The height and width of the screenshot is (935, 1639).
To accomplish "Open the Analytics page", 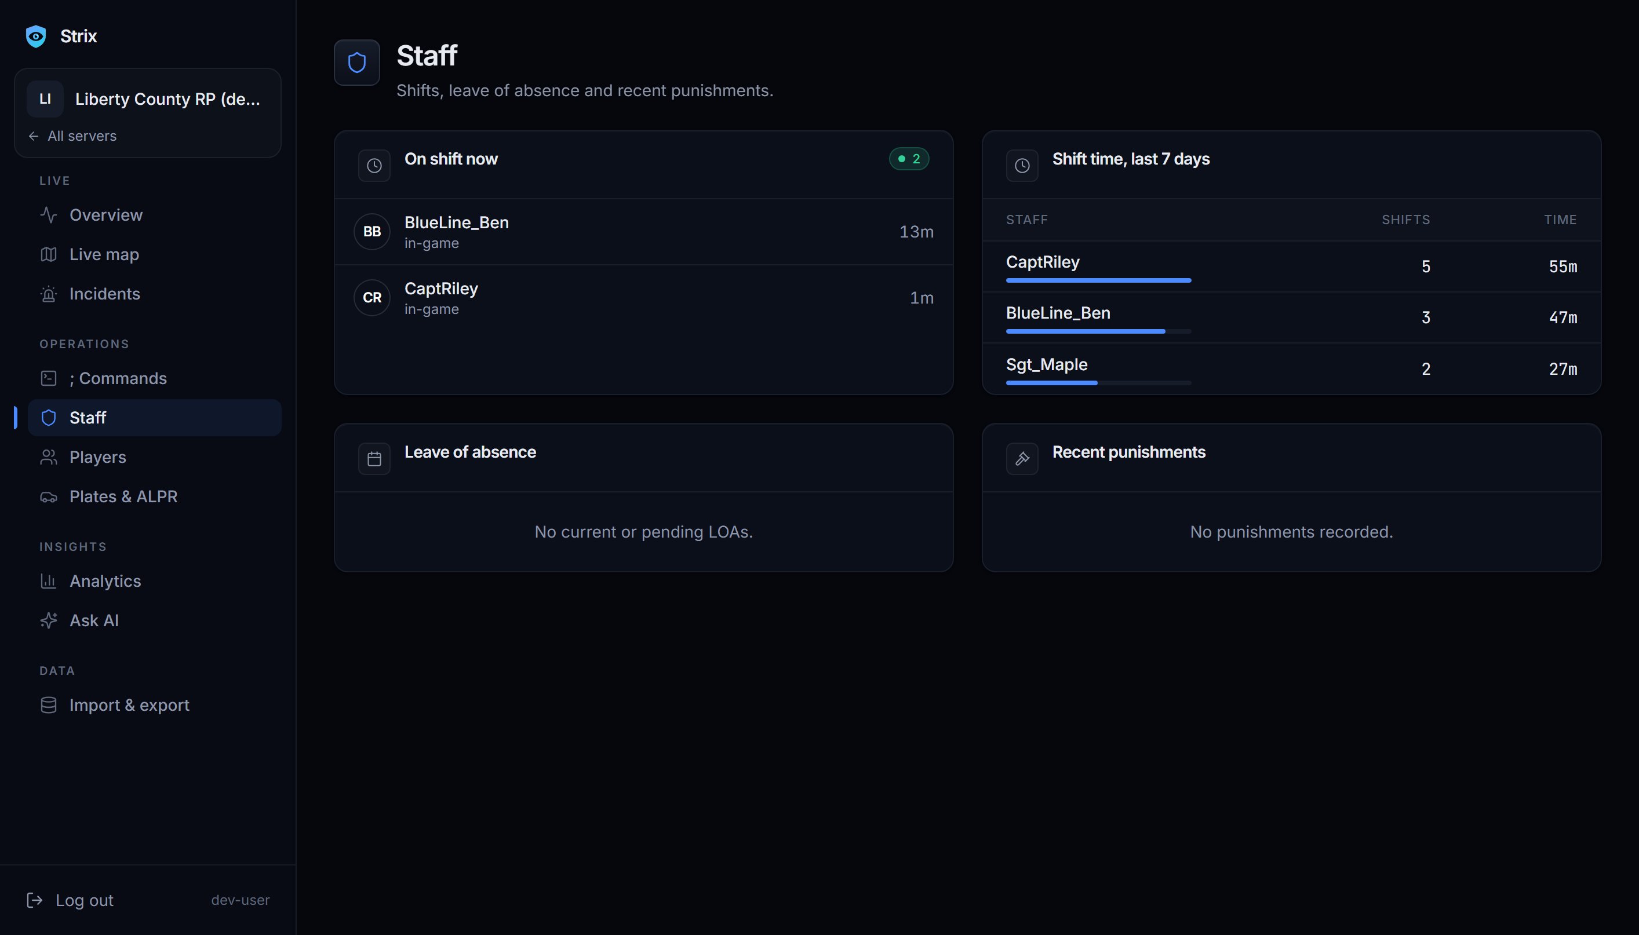I will click(x=154, y=581).
